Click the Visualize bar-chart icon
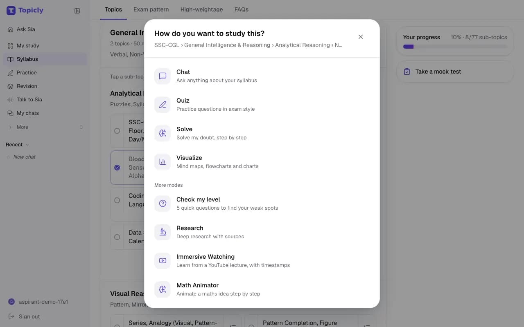 click(x=163, y=162)
